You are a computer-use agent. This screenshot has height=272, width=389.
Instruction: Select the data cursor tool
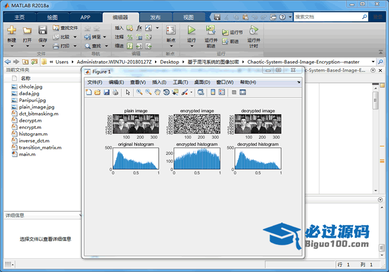pos(175,92)
